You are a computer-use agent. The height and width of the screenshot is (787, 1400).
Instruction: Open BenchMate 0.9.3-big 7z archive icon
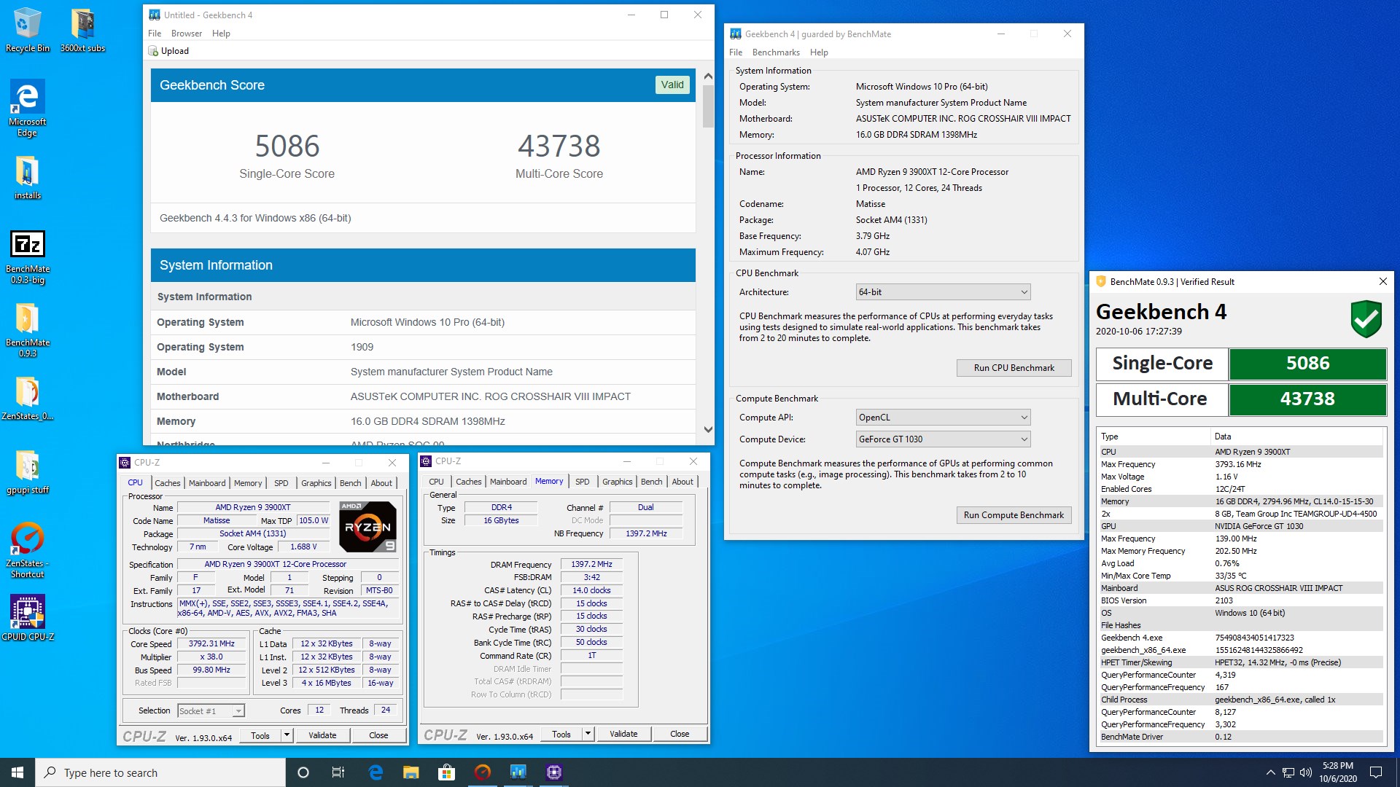coord(28,257)
